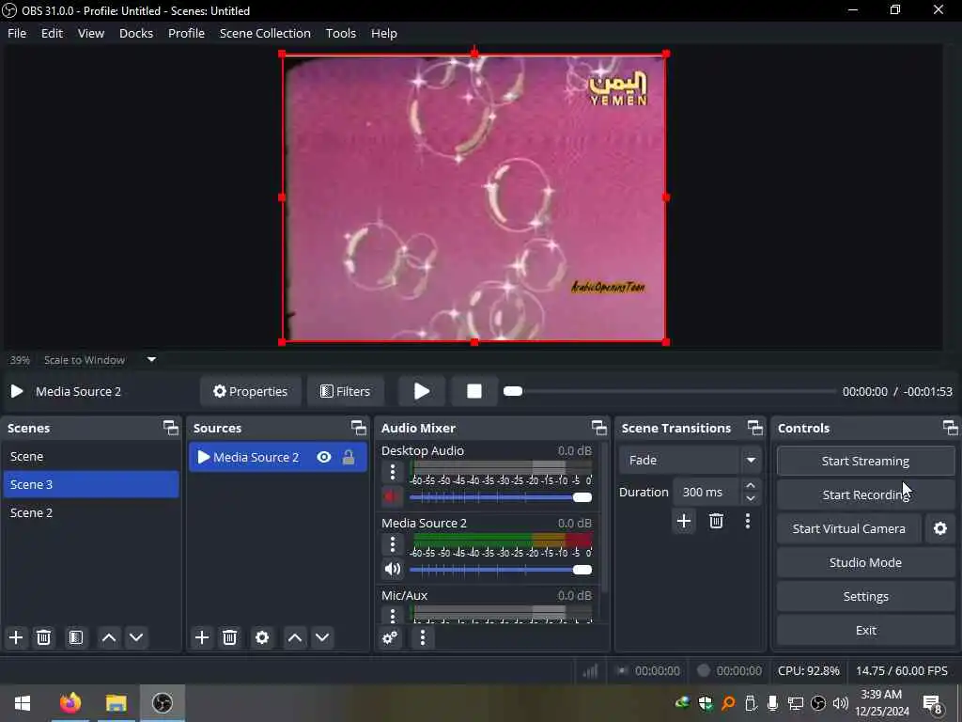
Task: Open File Explorer from taskbar
Action: pyautogui.click(x=116, y=703)
